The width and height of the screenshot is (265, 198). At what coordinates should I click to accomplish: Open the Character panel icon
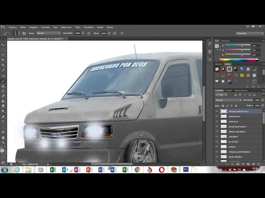(210, 59)
